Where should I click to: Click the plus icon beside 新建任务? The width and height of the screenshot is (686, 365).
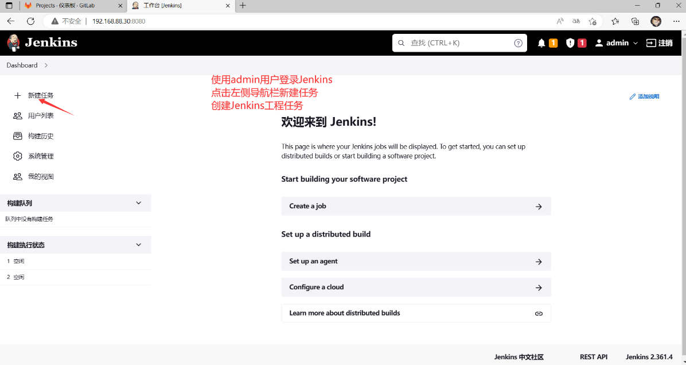[18, 95]
